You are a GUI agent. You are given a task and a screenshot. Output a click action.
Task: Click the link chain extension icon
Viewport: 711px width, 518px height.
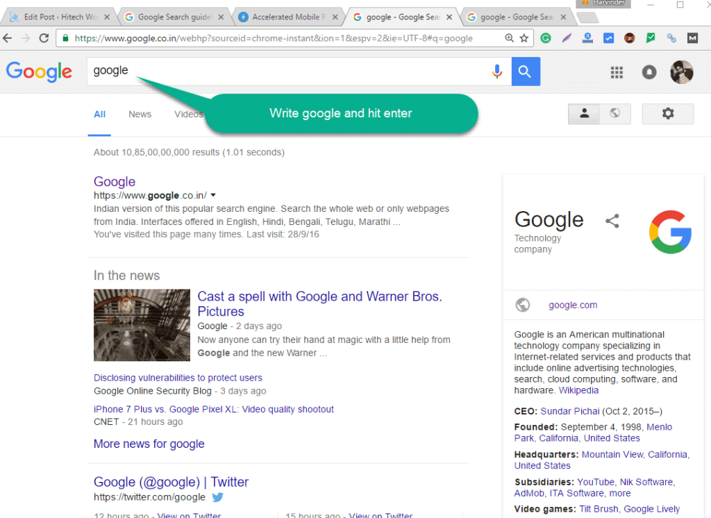671,38
